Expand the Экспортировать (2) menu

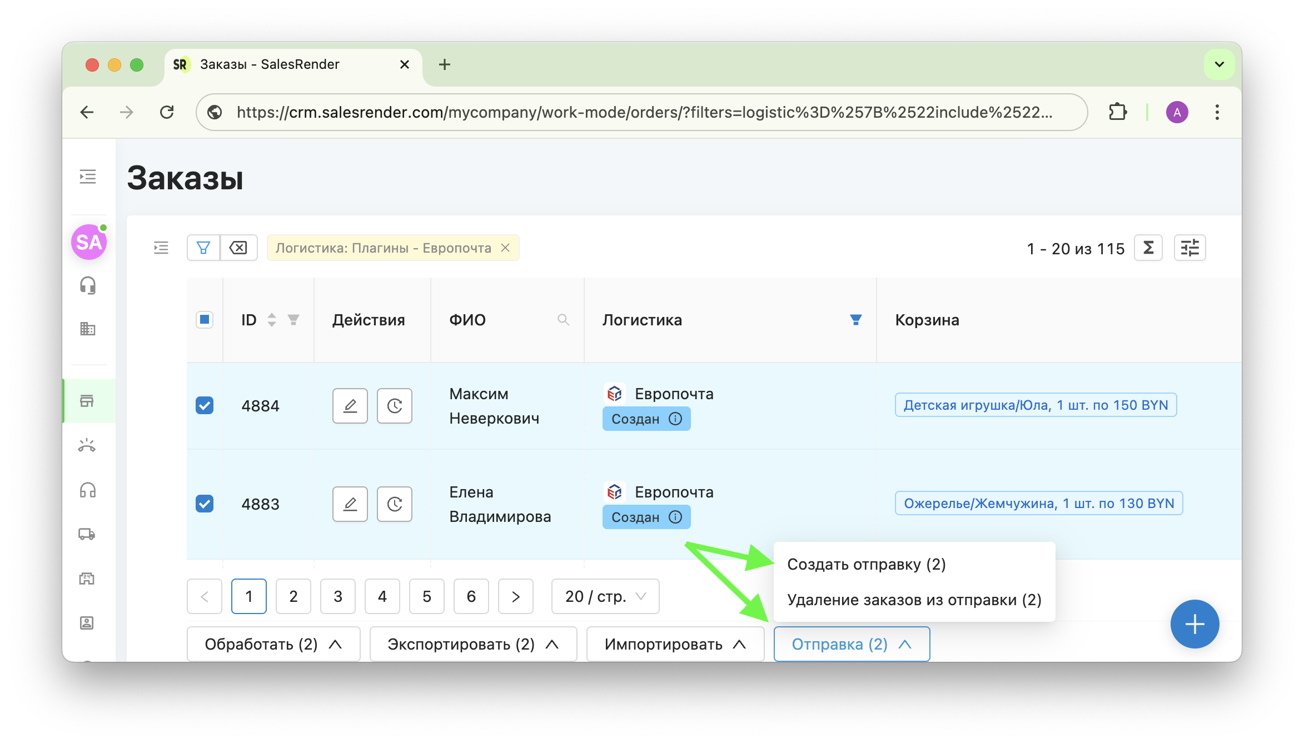pyautogui.click(x=472, y=644)
